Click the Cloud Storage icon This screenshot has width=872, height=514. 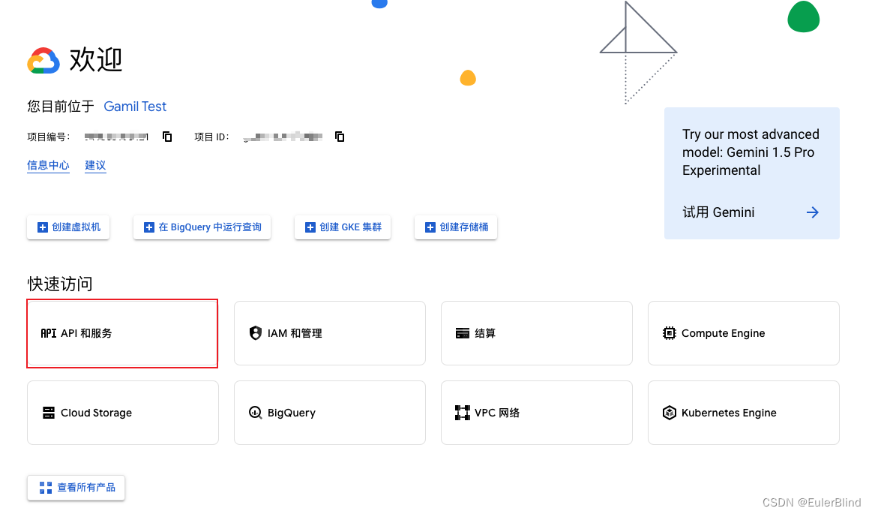(x=49, y=413)
